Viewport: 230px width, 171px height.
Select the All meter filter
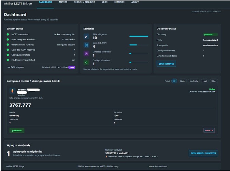pos(174,81)
